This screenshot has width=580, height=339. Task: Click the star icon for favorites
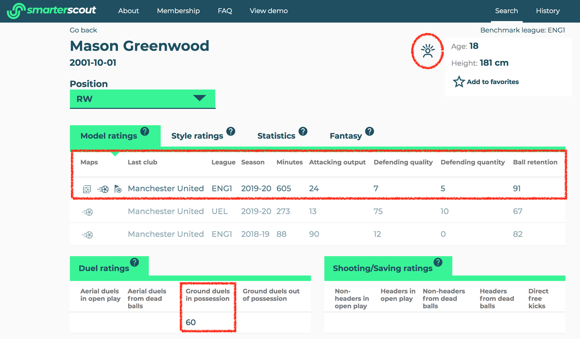459,82
